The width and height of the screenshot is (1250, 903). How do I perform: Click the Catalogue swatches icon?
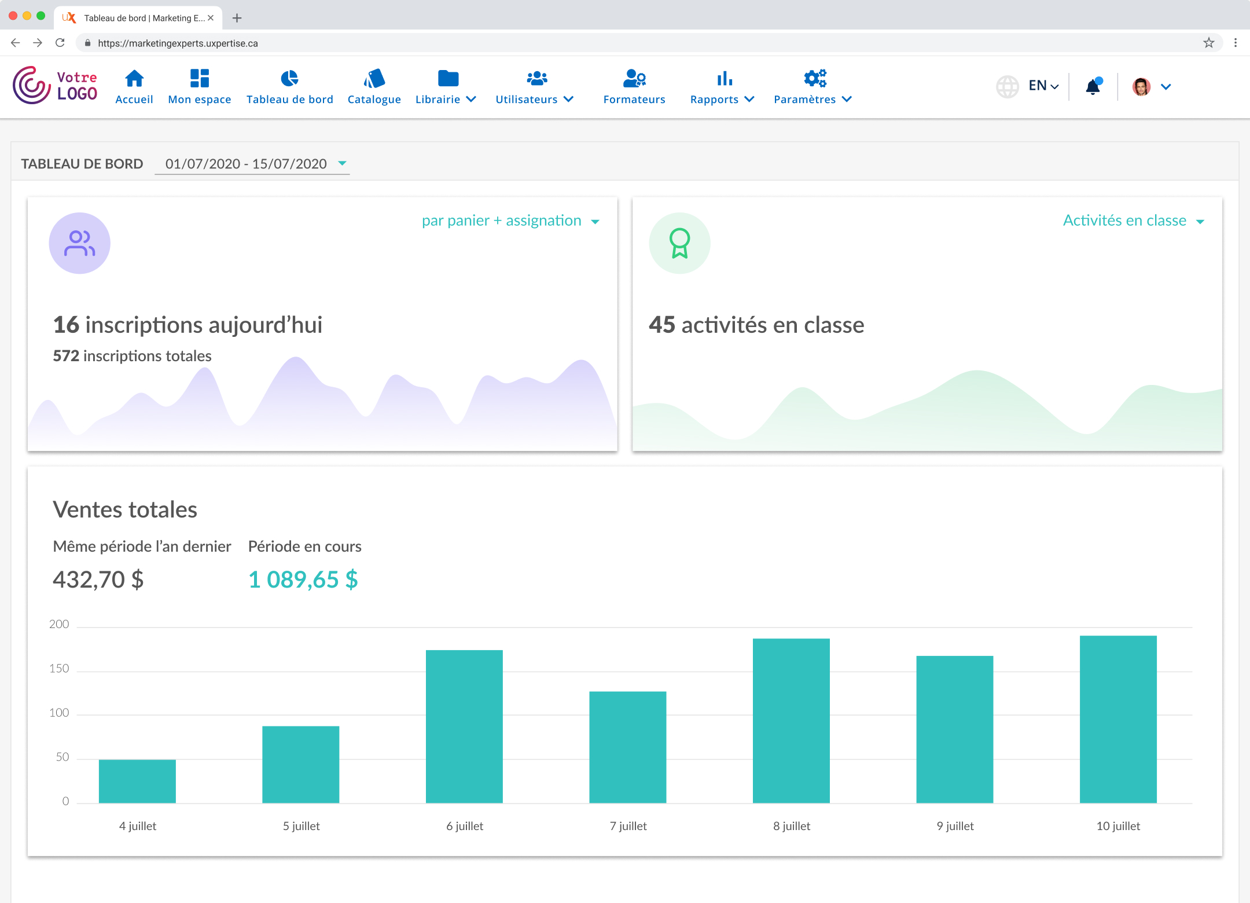(374, 78)
